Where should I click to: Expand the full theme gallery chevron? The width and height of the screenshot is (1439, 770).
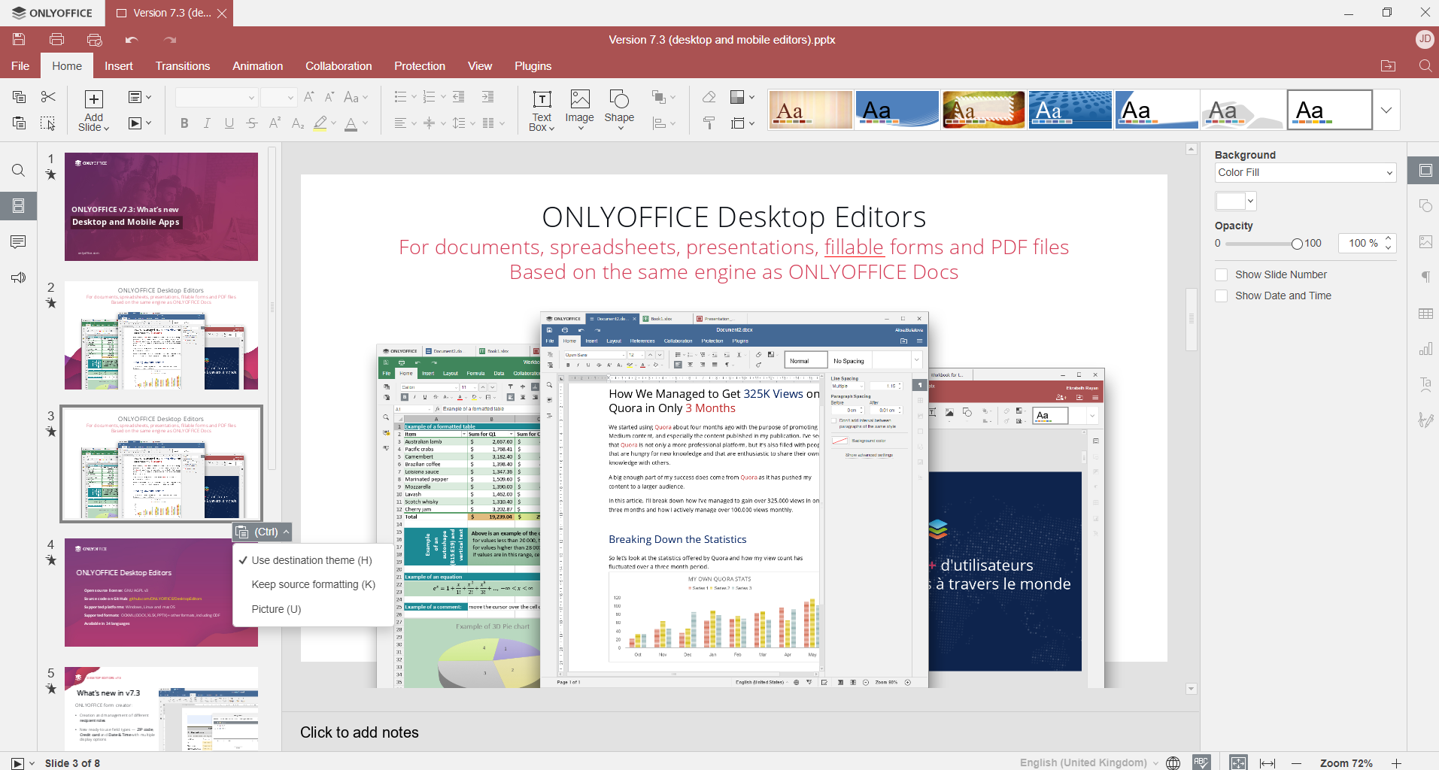(x=1386, y=109)
